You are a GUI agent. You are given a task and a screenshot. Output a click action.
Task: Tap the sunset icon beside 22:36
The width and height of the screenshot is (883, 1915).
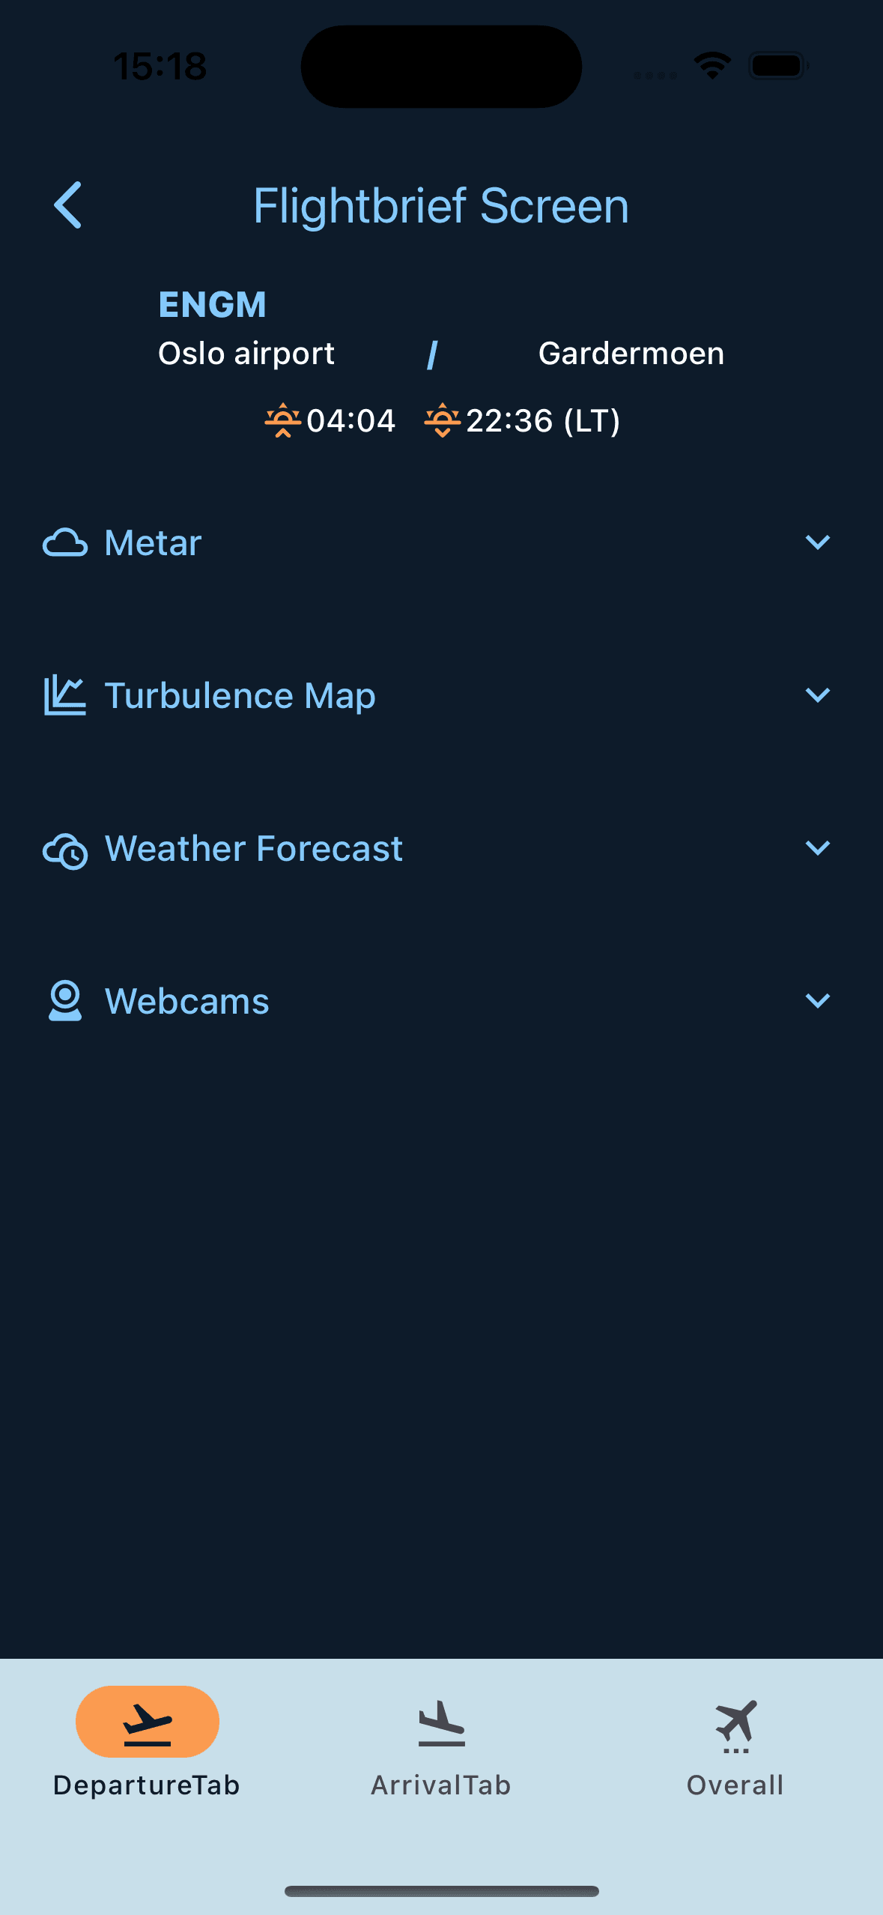point(443,420)
